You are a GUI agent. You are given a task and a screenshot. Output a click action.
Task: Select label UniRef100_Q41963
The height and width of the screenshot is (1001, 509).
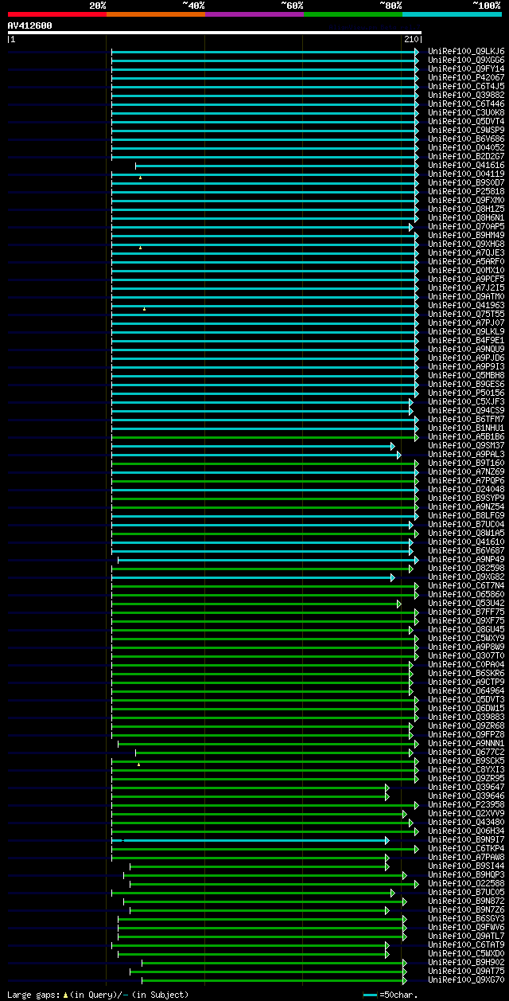click(x=466, y=305)
